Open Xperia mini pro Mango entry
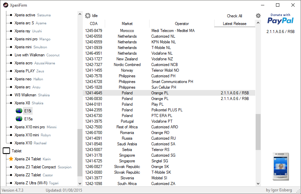This screenshot has height=194, width=301. pos(32,39)
